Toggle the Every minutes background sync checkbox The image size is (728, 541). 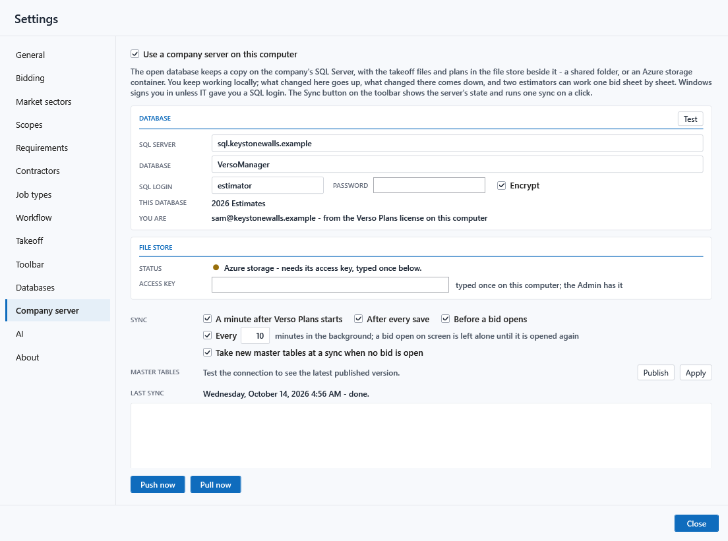(x=208, y=335)
